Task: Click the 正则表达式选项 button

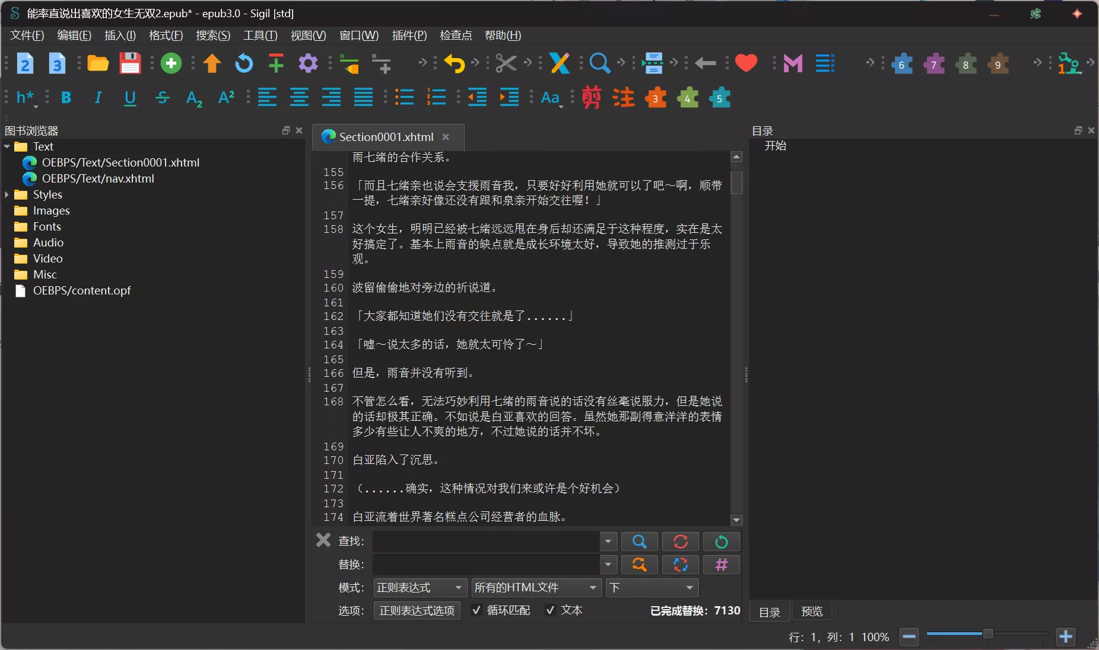Action: pos(417,610)
